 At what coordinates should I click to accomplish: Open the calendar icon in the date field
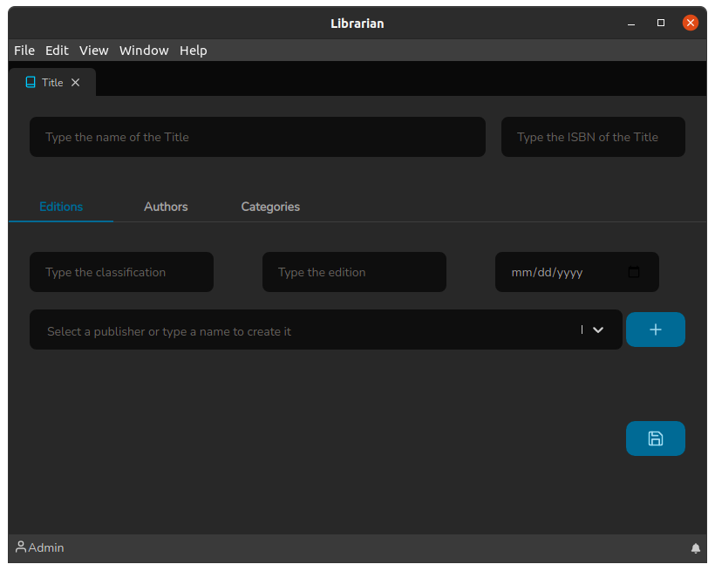tap(634, 272)
